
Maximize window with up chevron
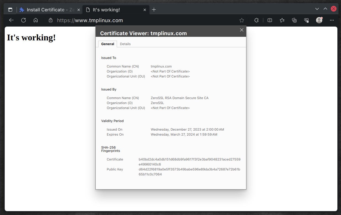tap(326, 9)
